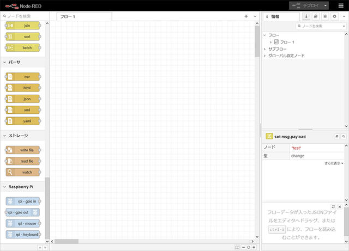Open the configuration nodes gear icon

pyautogui.click(x=335, y=16)
